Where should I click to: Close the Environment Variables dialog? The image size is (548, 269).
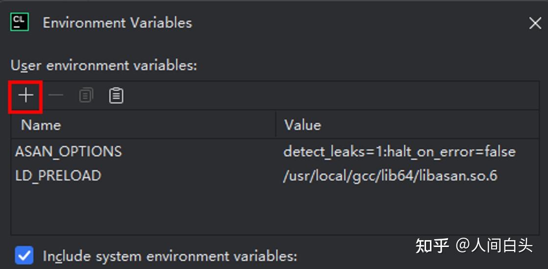535,23
